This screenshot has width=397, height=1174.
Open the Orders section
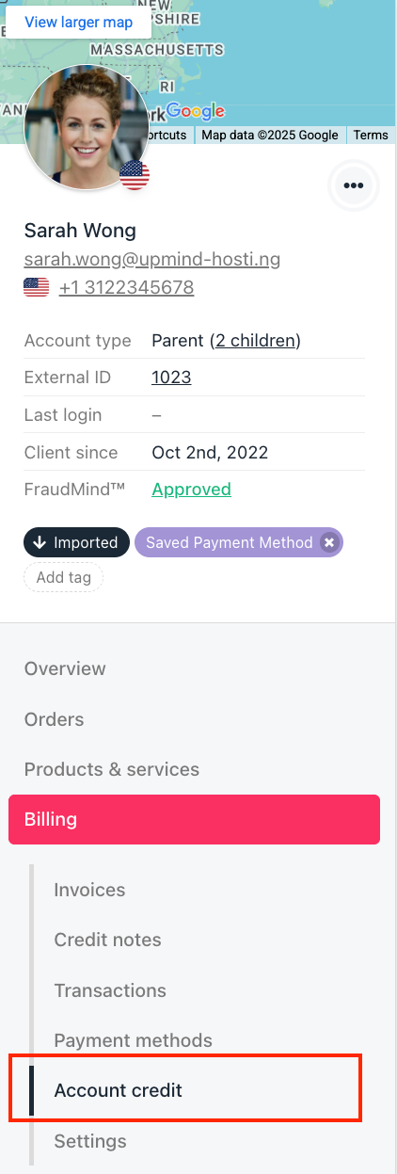(x=55, y=719)
